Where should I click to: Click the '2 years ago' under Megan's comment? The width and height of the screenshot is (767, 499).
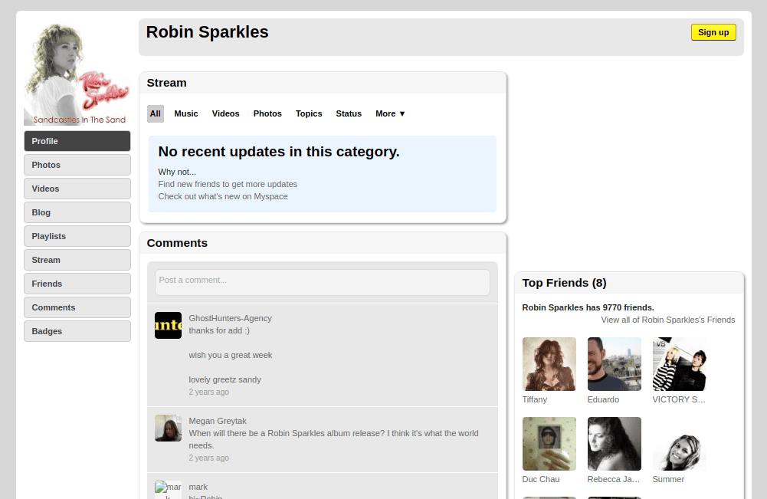[209, 458]
